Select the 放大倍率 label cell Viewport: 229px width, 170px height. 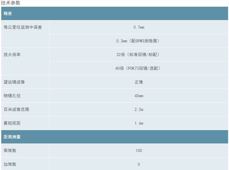[x=12, y=55]
